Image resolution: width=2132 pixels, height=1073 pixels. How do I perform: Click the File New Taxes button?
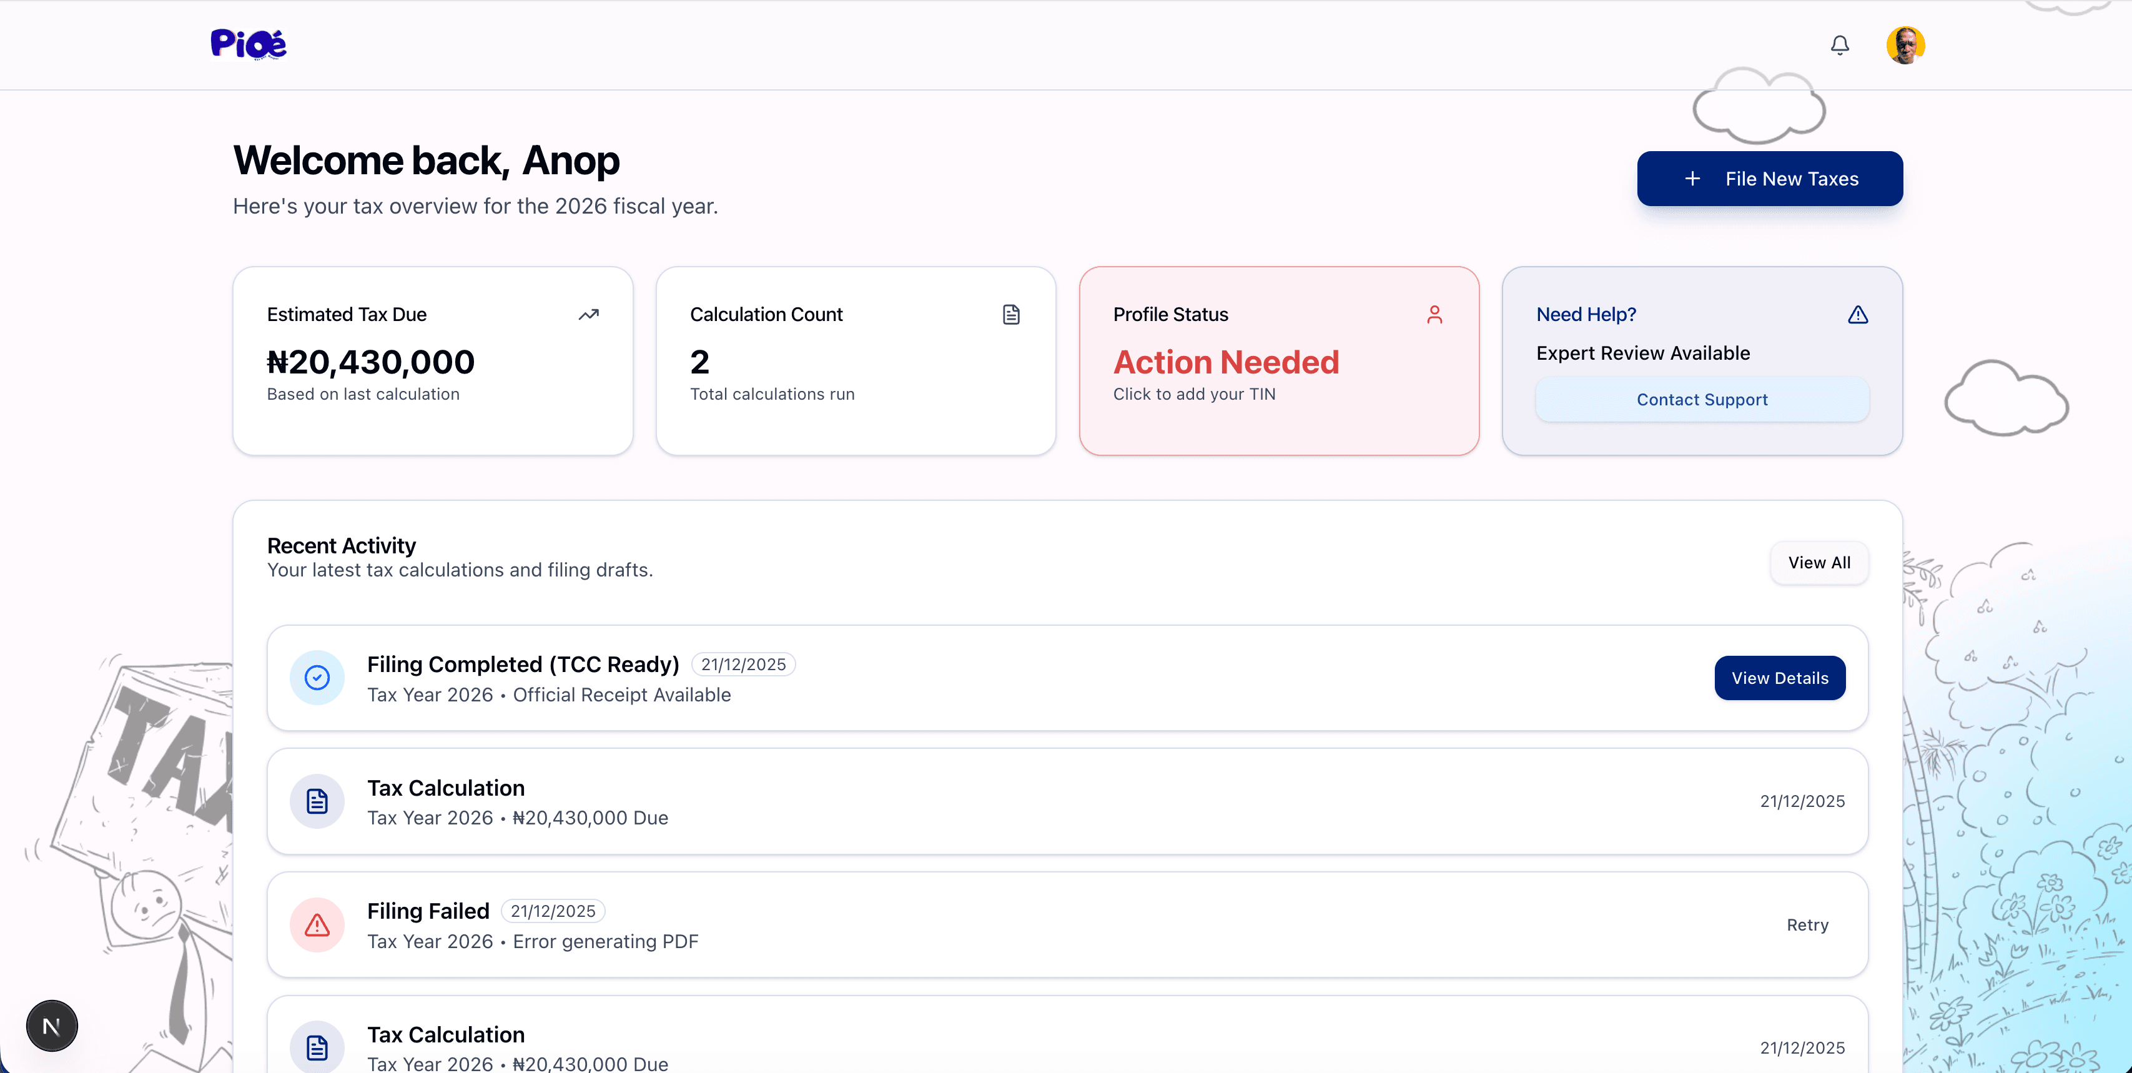pyautogui.click(x=1770, y=178)
